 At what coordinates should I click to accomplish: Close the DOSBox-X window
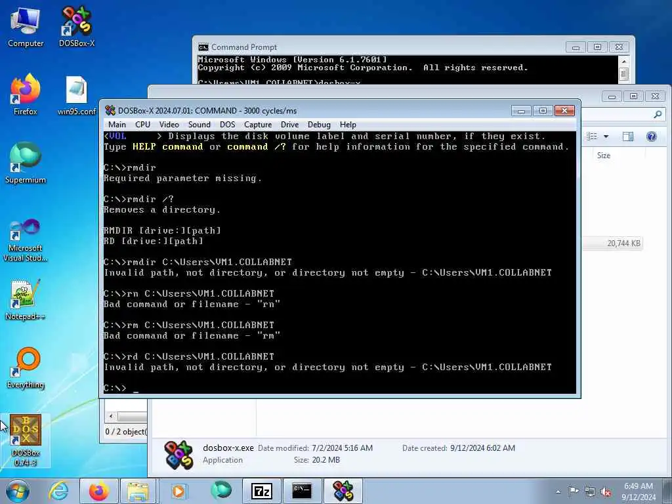[x=564, y=111]
